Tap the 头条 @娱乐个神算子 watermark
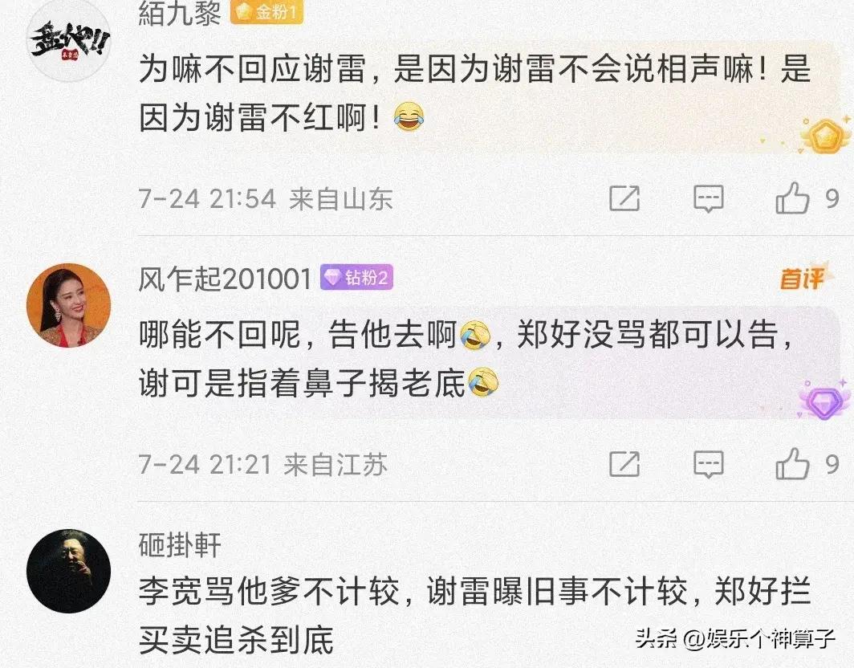This screenshot has height=668, width=854. coord(734,637)
